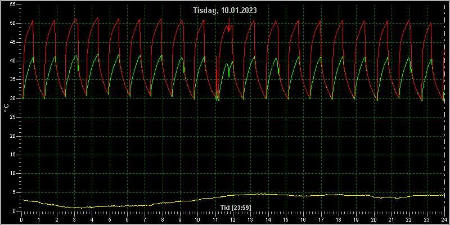450x225 pixels.
Task: Select hour 24 on the time axis
Action: click(444, 220)
